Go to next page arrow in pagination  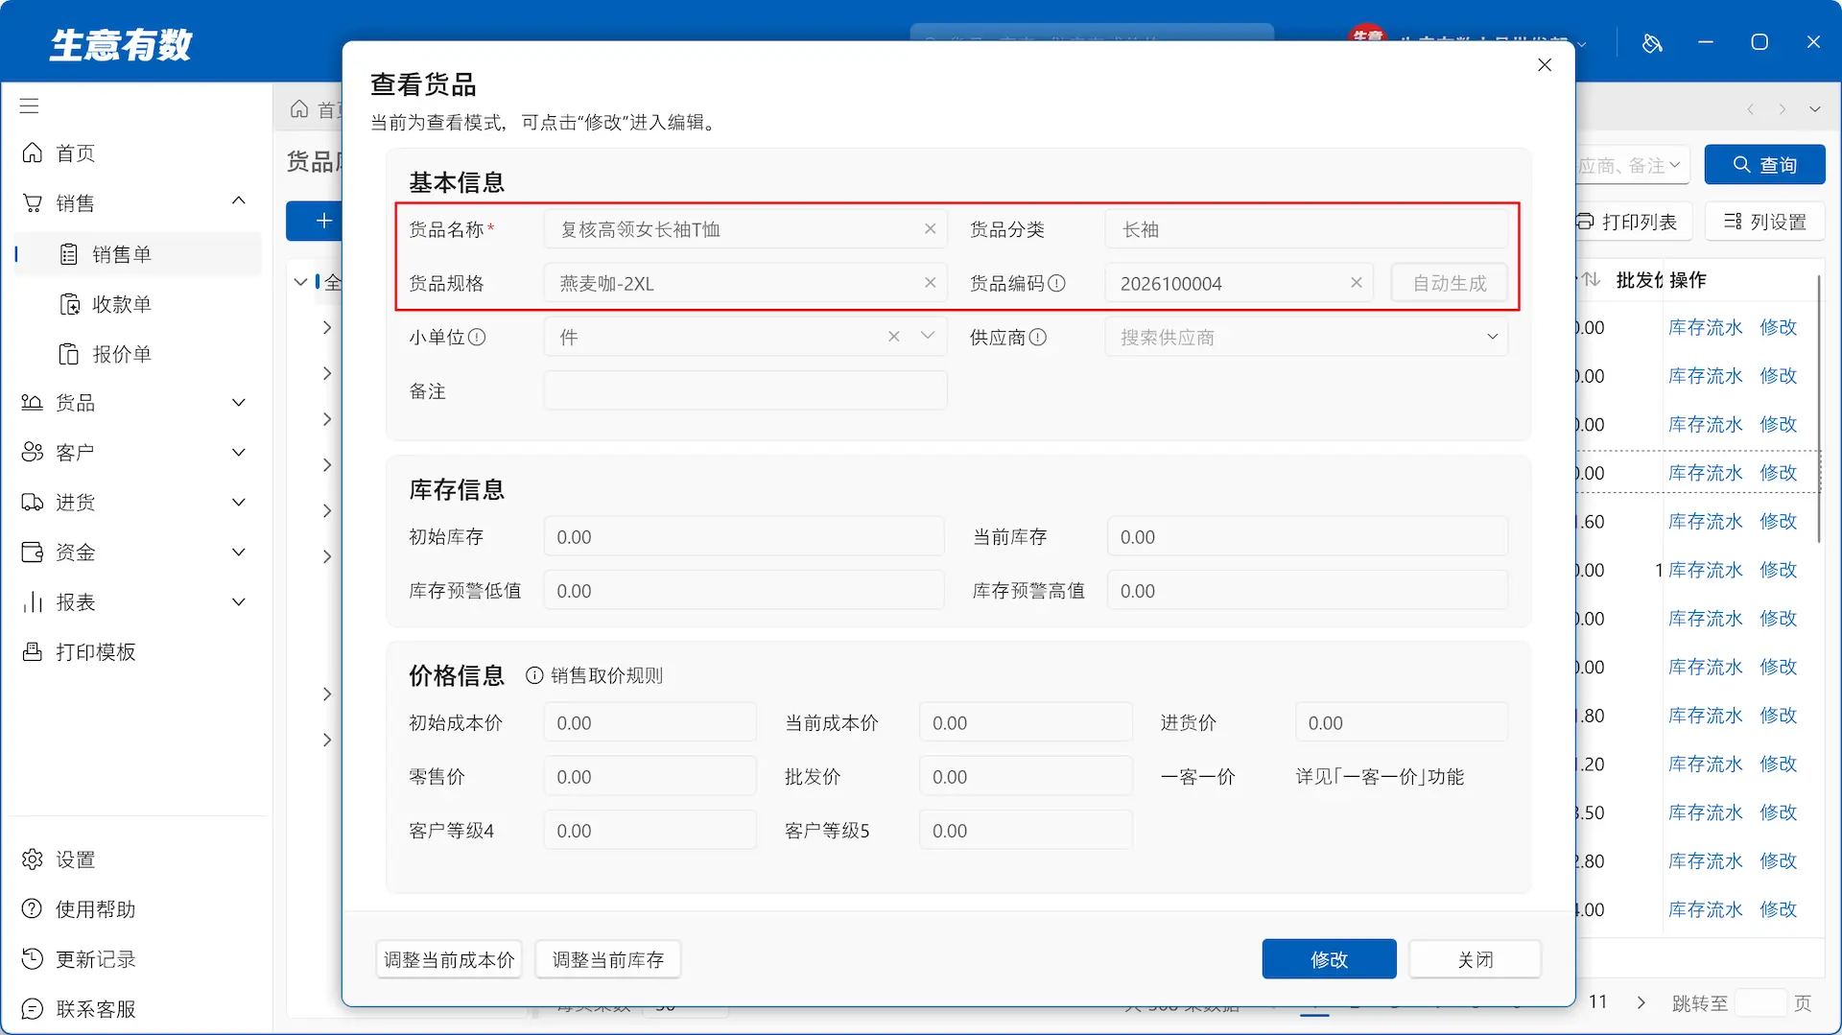tap(1641, 1002)
